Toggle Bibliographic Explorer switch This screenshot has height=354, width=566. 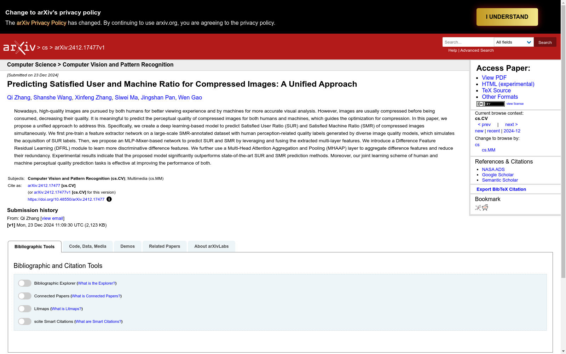pos(25,283)
